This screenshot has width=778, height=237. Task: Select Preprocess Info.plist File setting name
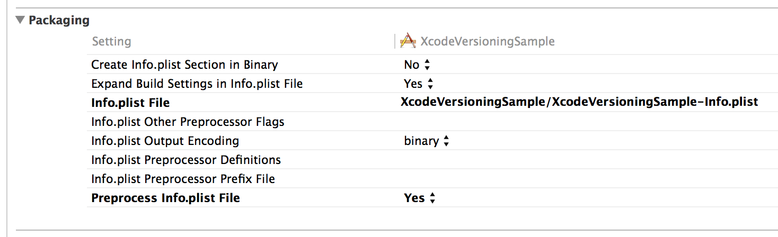[x=165, y=198]
